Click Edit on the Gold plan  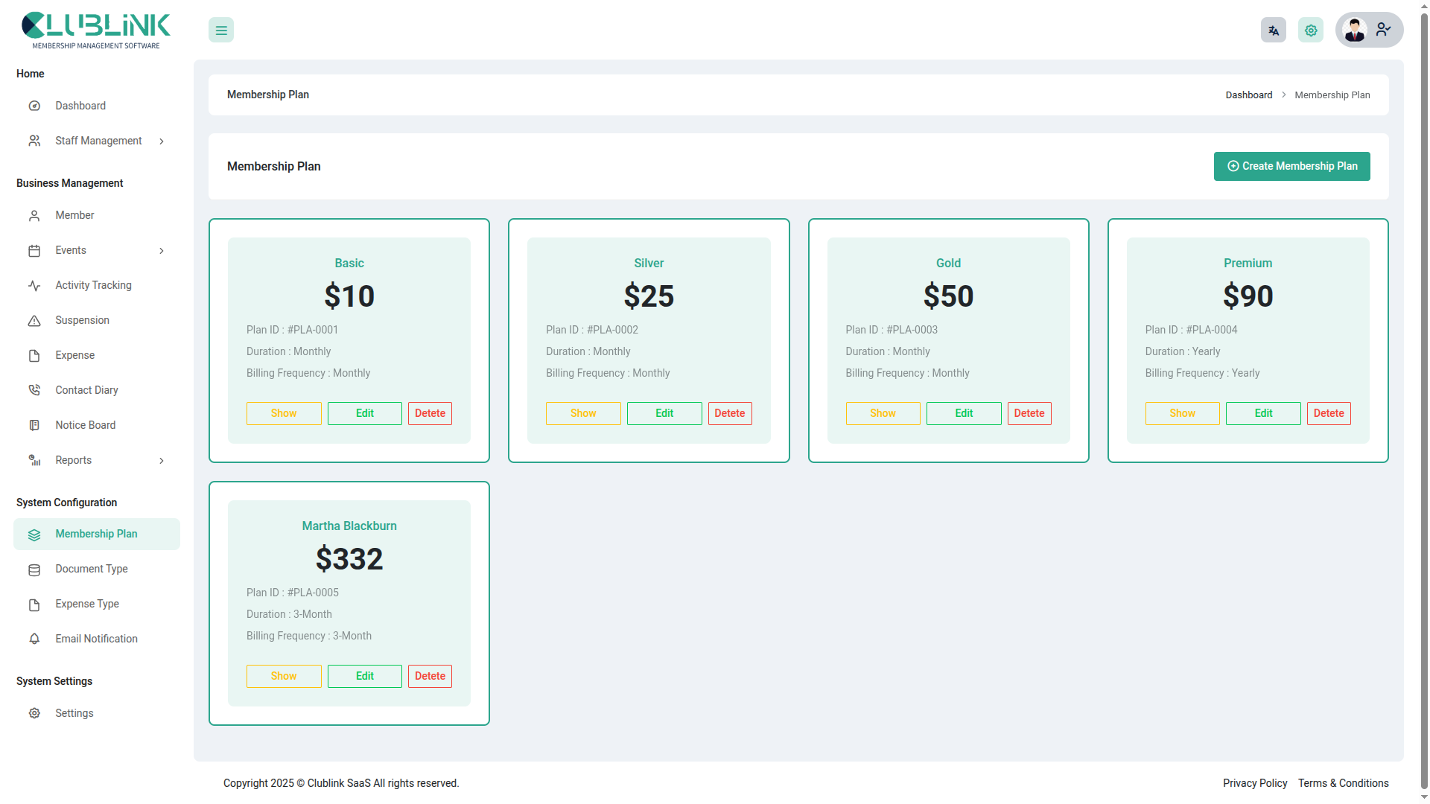point(964,413)
